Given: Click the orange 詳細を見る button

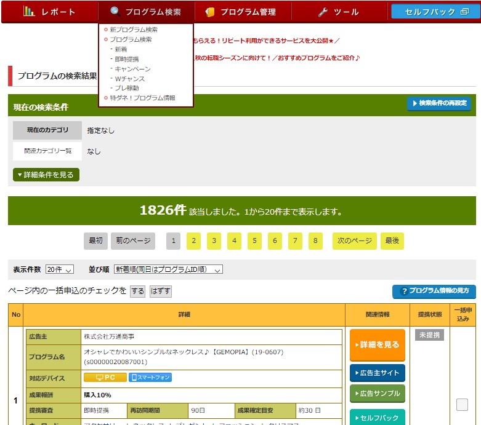Looking at the screenshot, I should pyautogui.click(x=377, y=345).
